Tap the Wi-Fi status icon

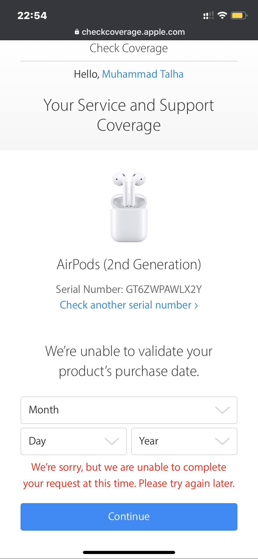[x=222, y=15]
